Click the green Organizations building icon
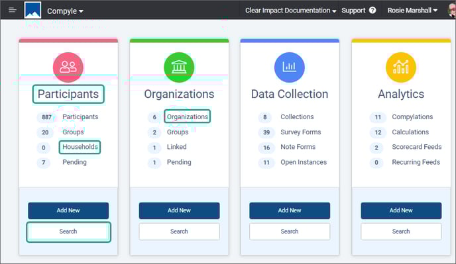 click(179, 67)
